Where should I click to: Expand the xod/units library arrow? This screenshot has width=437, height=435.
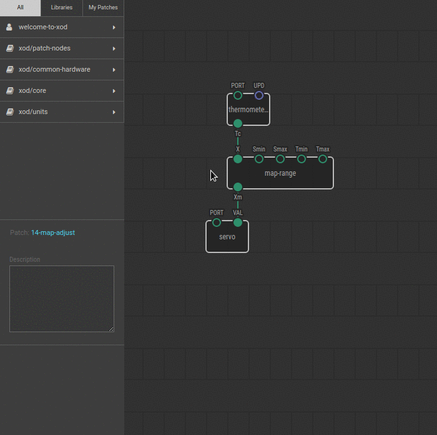(114, 112)
